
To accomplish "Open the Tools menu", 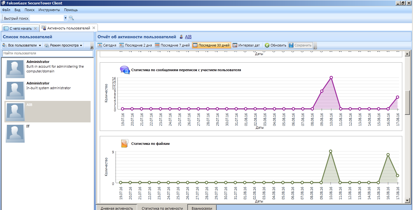I will coord(49,10).
